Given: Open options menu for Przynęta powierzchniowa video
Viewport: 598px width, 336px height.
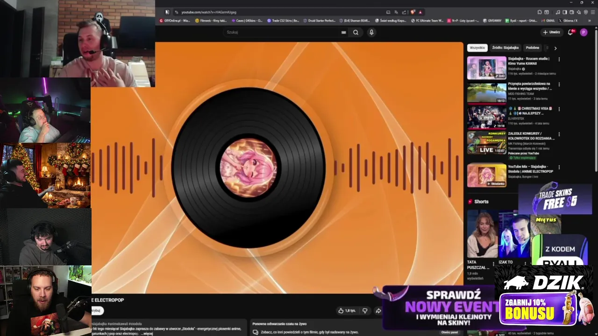Looking at the screenshot, I should point(559,84).
